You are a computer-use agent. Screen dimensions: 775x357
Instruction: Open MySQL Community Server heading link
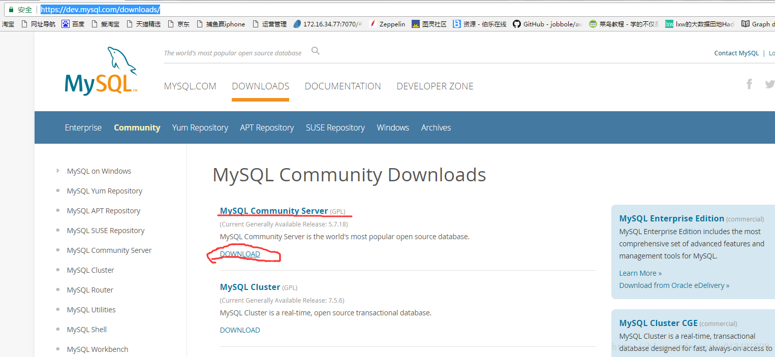274,211
